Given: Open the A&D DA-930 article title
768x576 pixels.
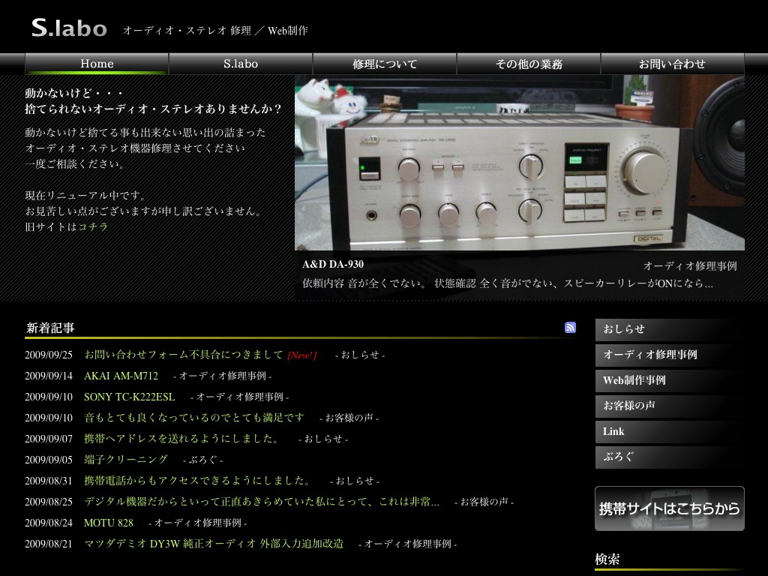Looking at the screenshot, I should tap(333, 264).
